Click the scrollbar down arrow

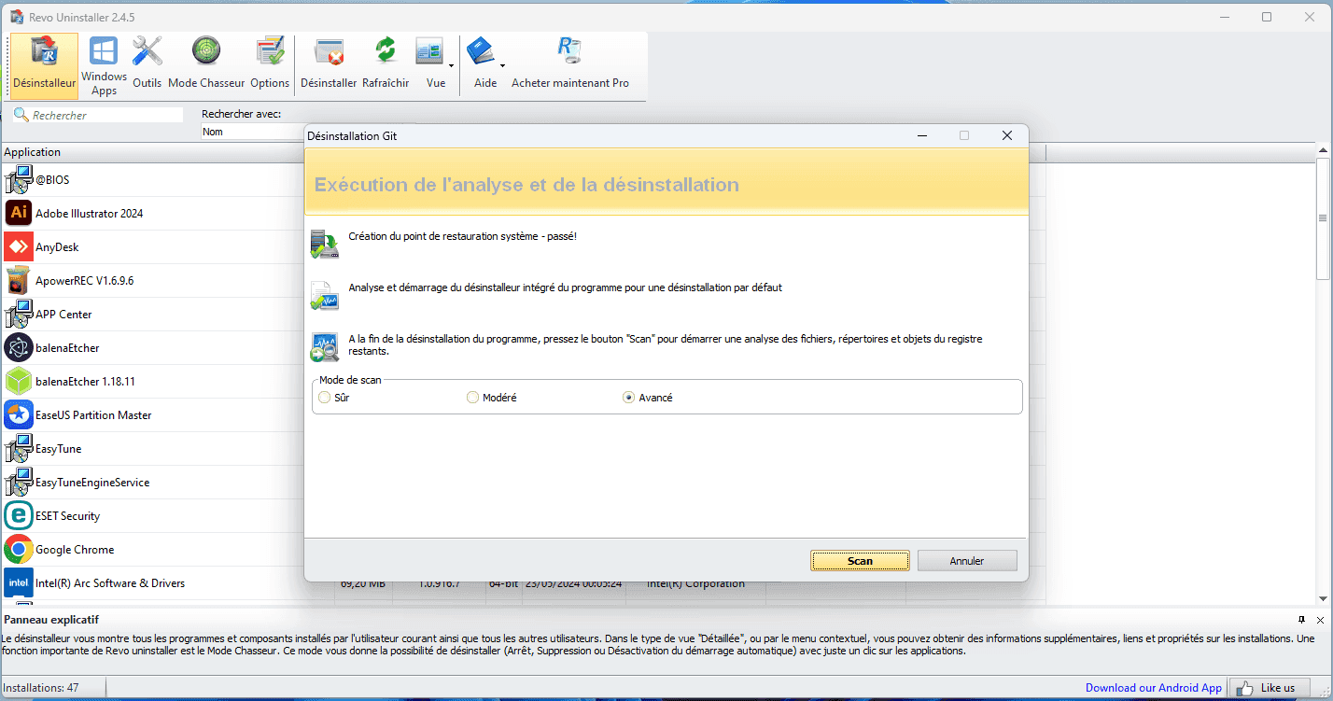tap(1323, 598)
